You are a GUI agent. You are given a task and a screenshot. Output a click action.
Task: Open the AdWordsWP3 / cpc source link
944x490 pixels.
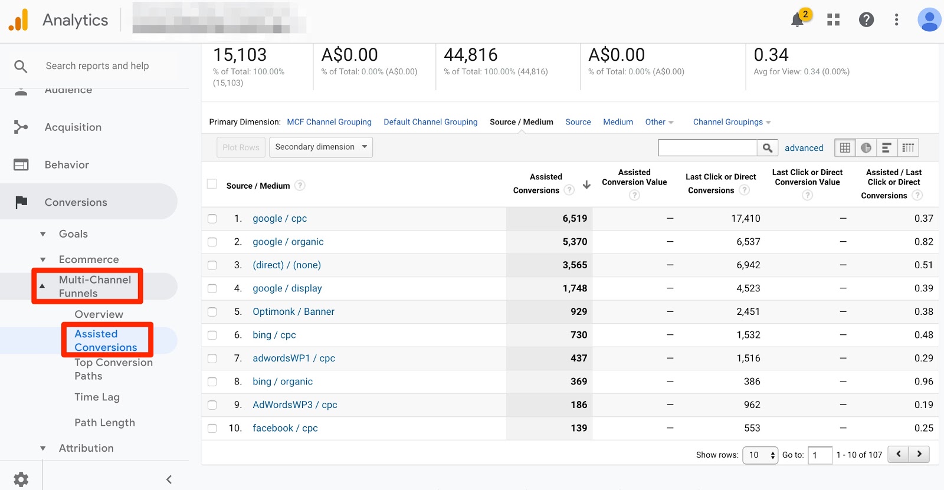(295, 405)
